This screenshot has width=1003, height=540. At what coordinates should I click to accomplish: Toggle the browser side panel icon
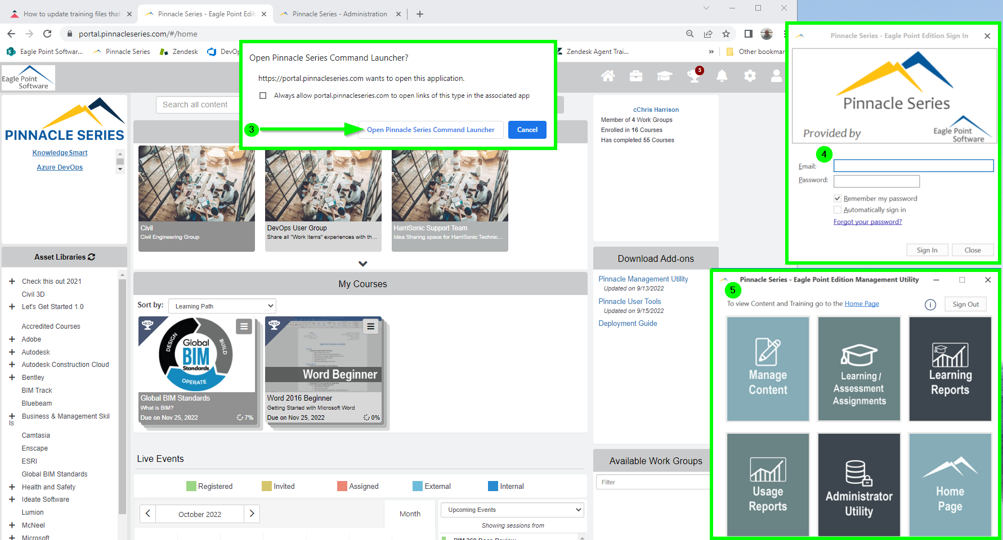click(x=748, y=34)
